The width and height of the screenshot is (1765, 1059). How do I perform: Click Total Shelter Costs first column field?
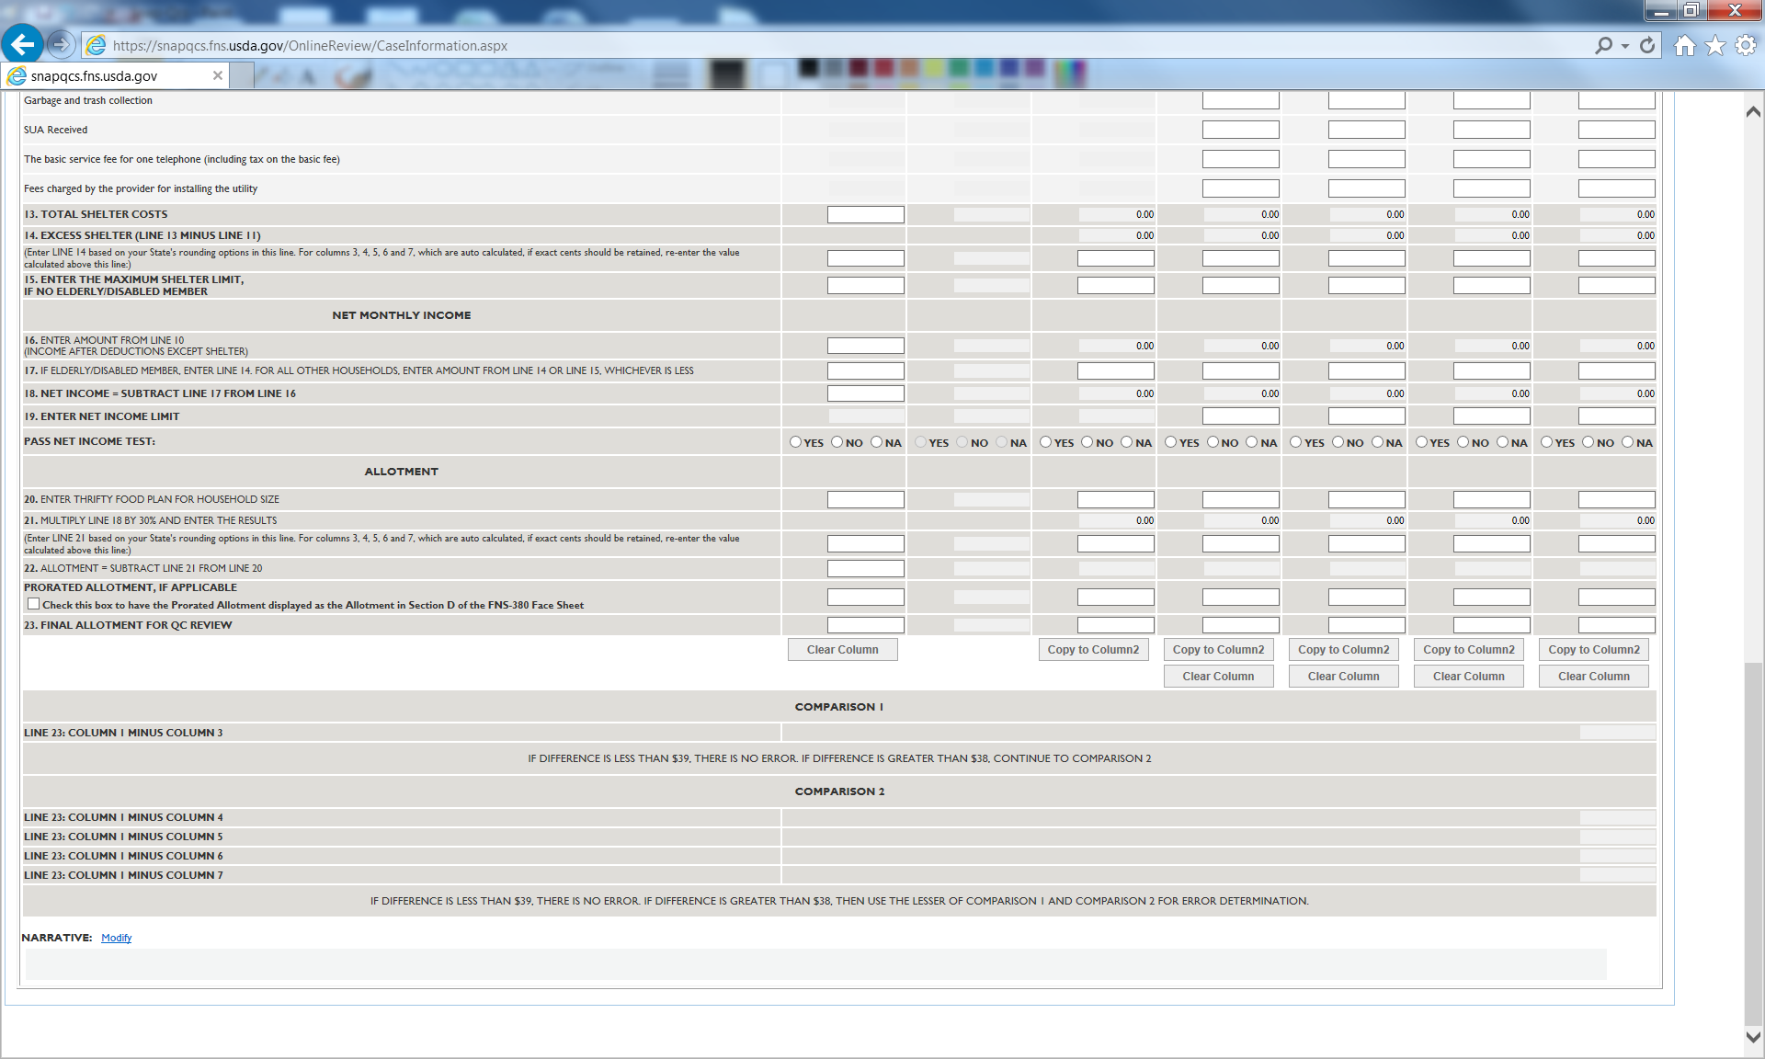pyautogui.click(x=865, y=214)
